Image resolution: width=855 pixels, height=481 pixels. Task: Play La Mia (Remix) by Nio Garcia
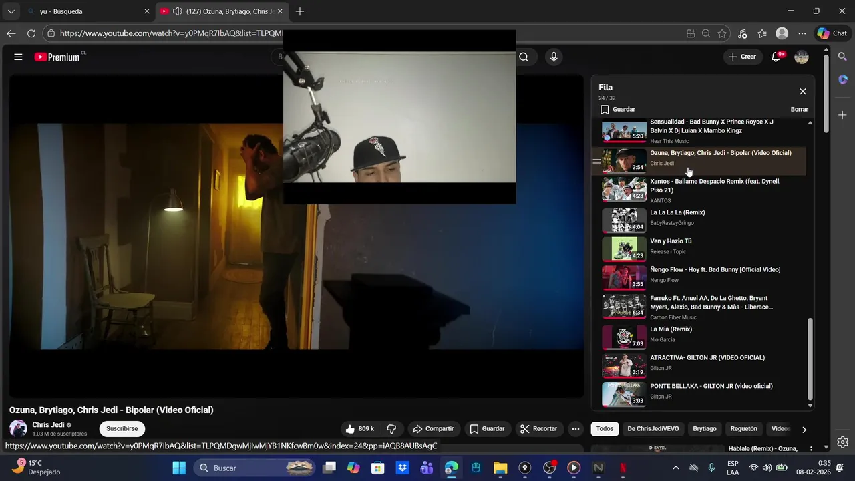(x=698, y=336)
